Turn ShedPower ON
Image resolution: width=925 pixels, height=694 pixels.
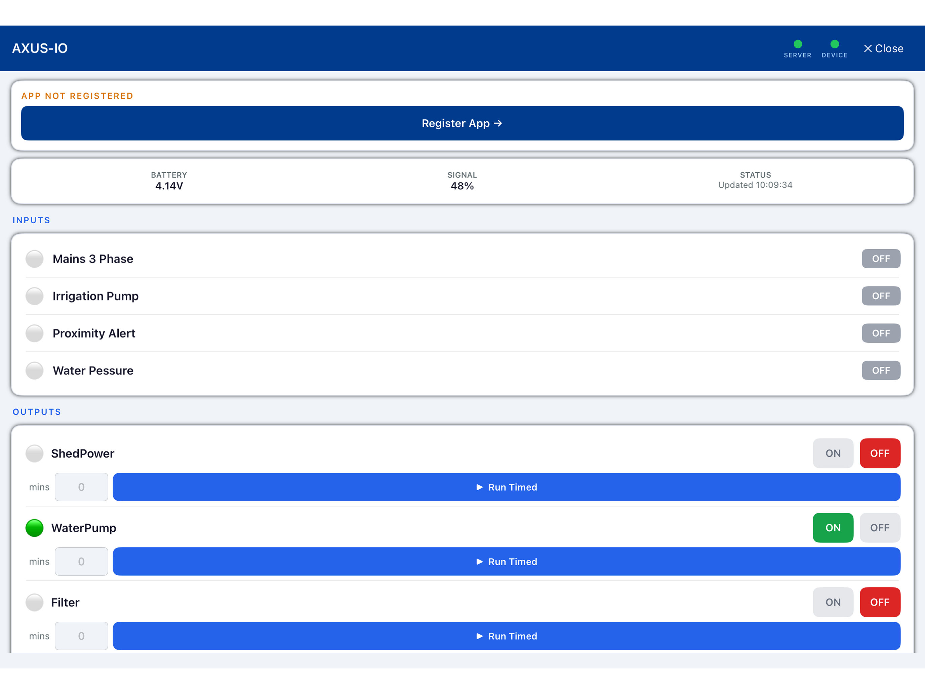pos(833,453)
